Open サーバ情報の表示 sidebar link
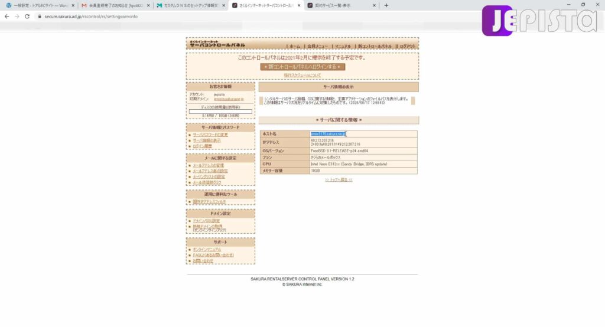The width and height of the screenshot is (605, 327). coord(207,140)
